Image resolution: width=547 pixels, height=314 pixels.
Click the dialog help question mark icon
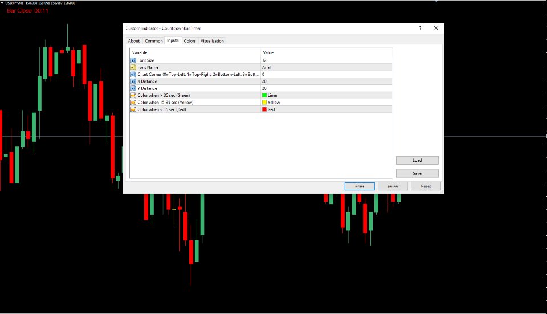pyautogui.click(x=420, y=28)
